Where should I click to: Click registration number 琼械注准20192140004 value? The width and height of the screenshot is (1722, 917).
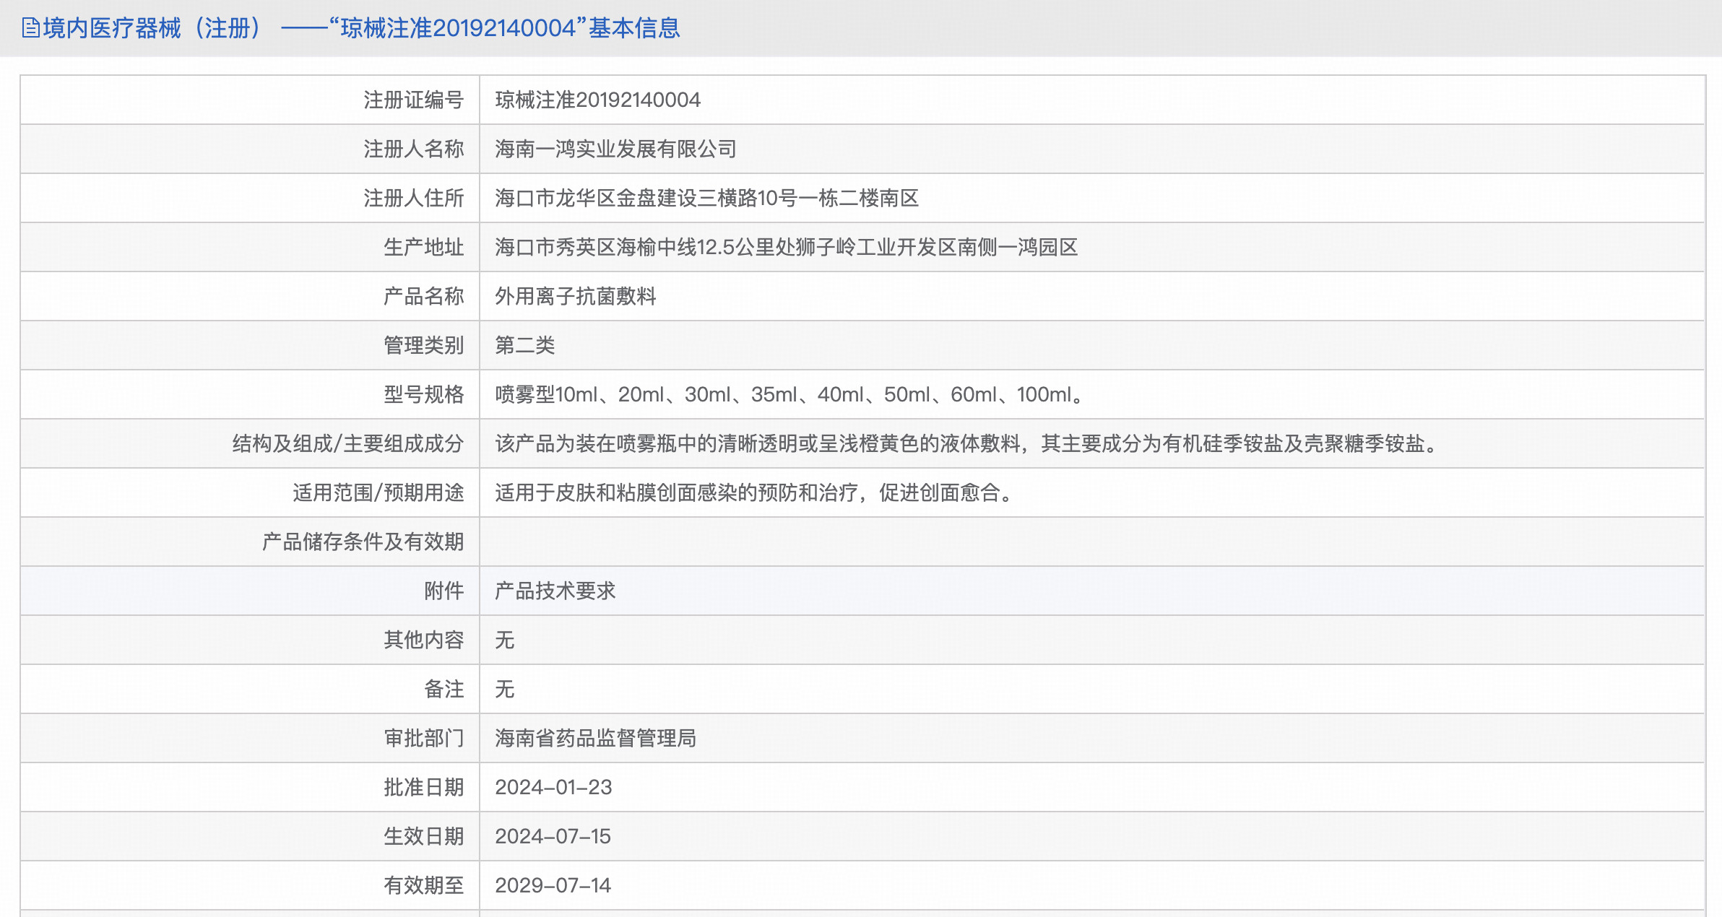(x=597, y=100)
